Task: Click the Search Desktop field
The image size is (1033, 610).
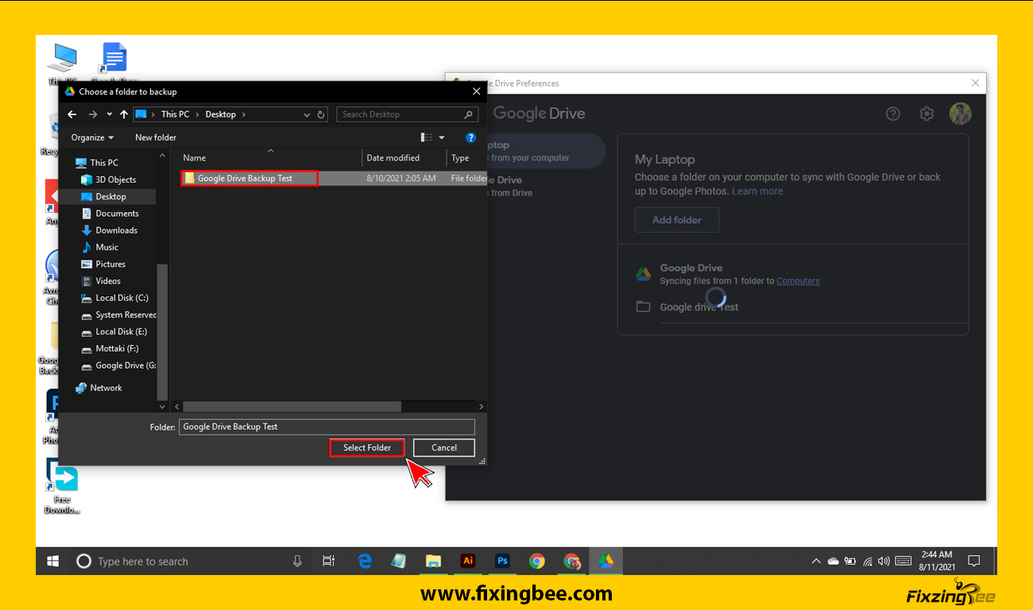Action: coord(401,114)
